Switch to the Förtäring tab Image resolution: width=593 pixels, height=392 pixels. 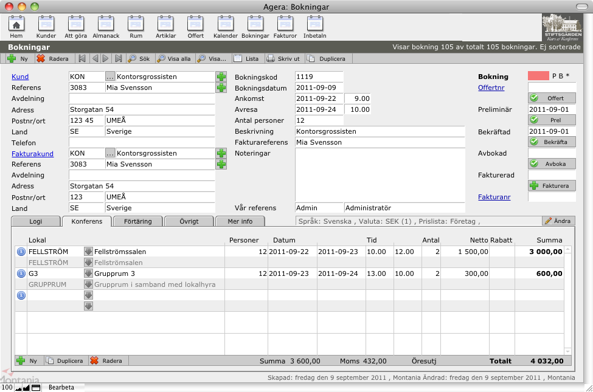coord(138,221)
